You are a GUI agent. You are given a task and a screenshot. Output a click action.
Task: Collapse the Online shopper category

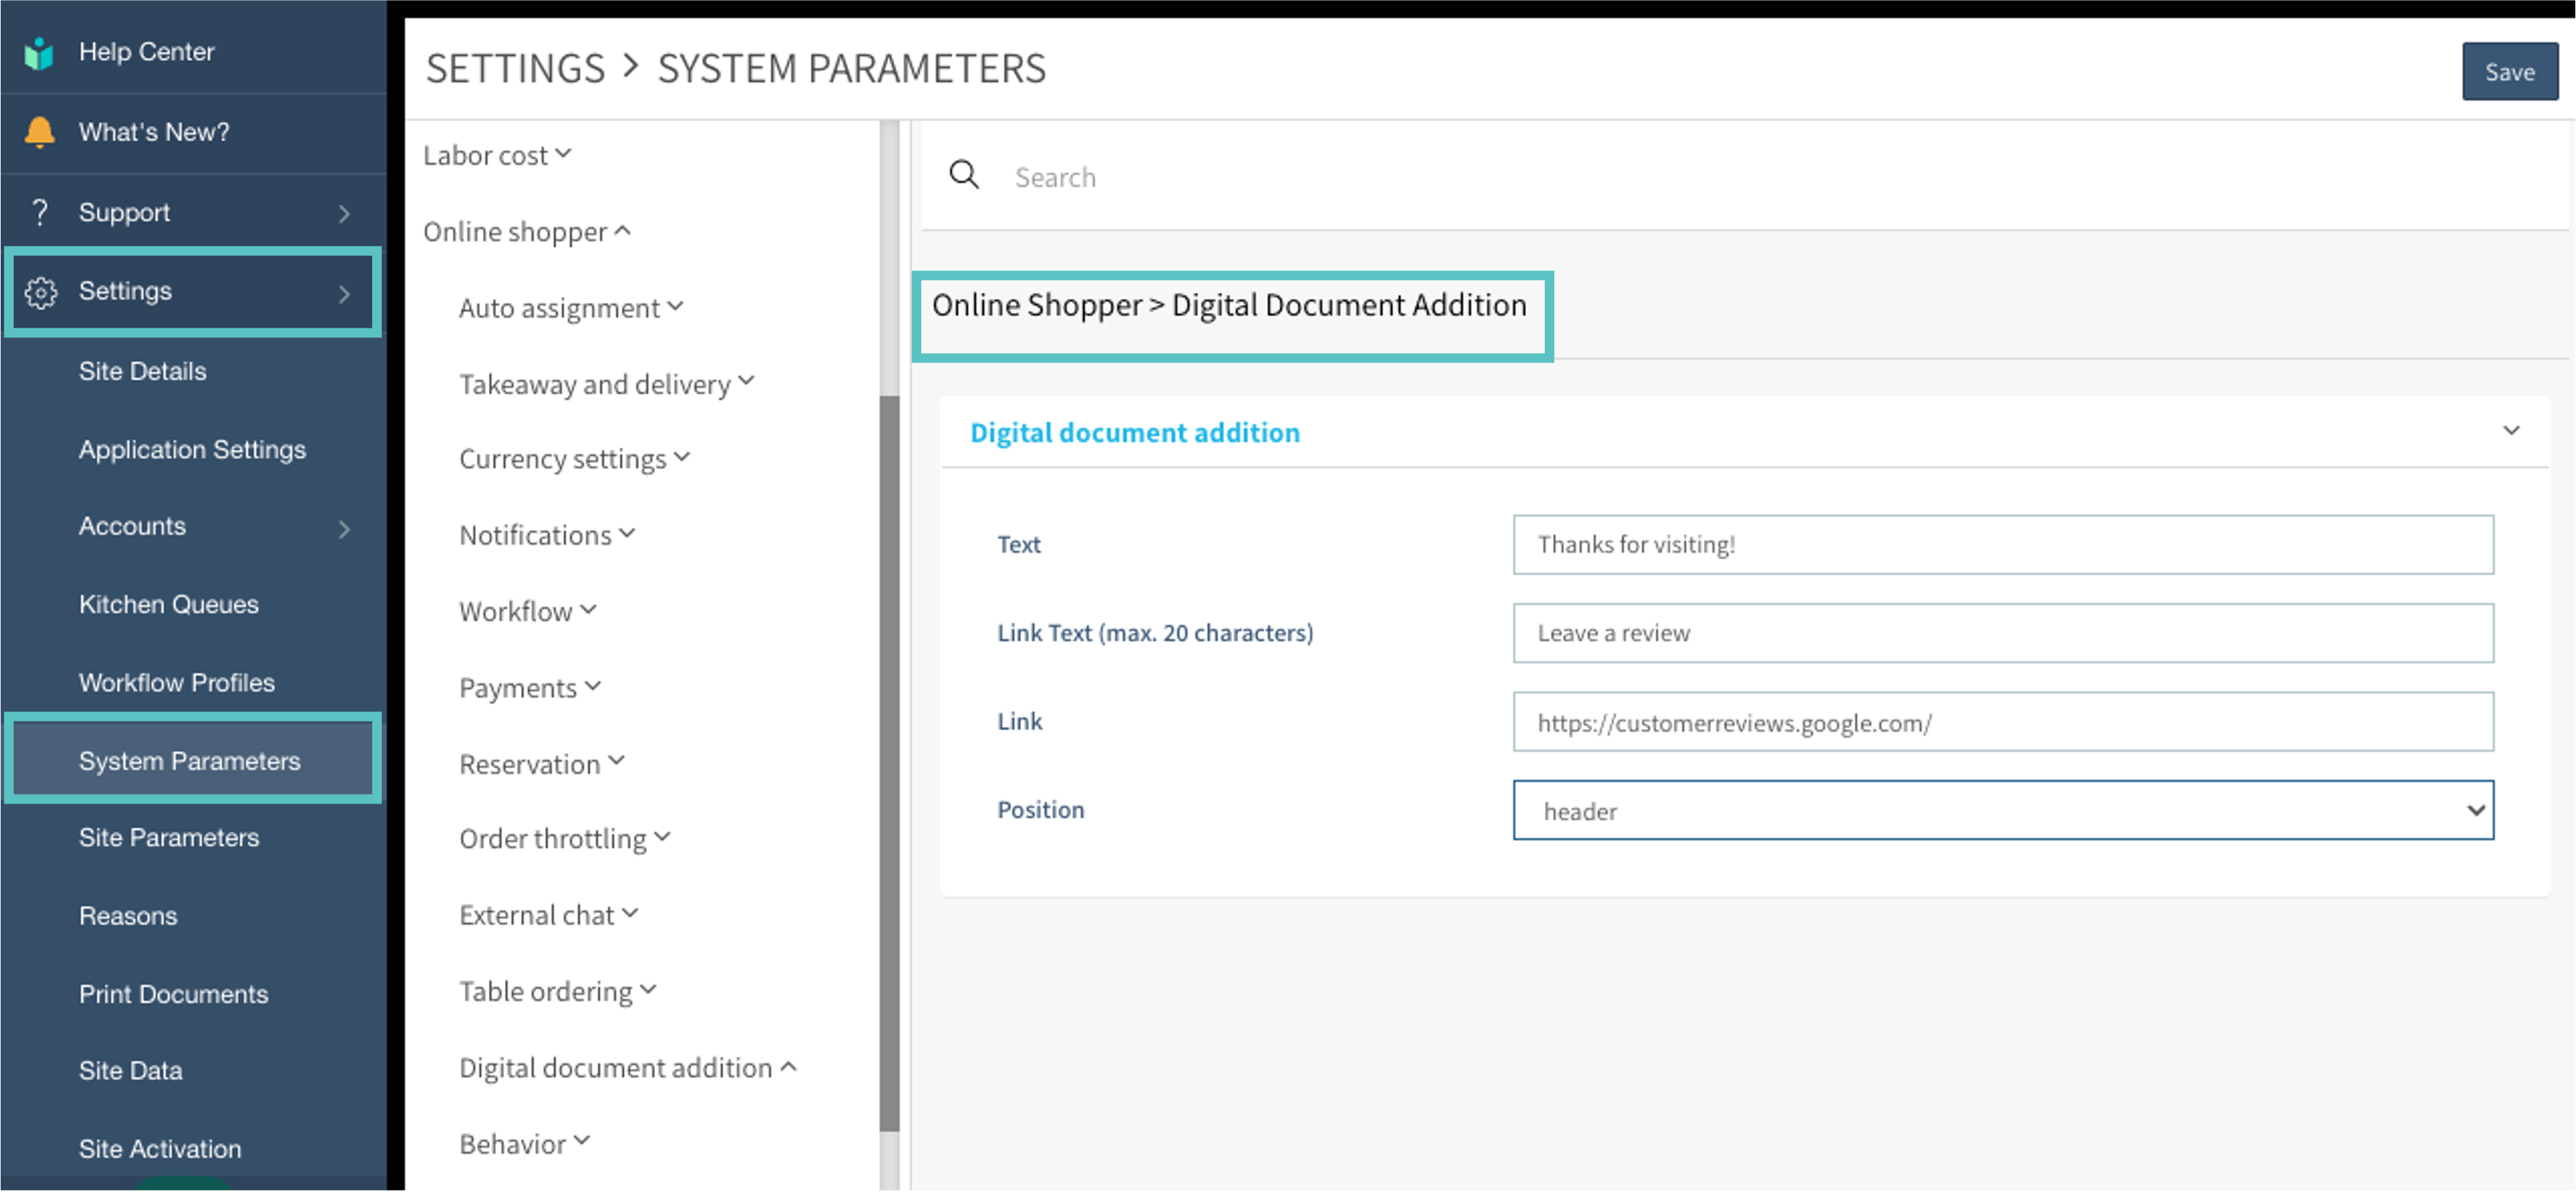(x=527, y=232)
